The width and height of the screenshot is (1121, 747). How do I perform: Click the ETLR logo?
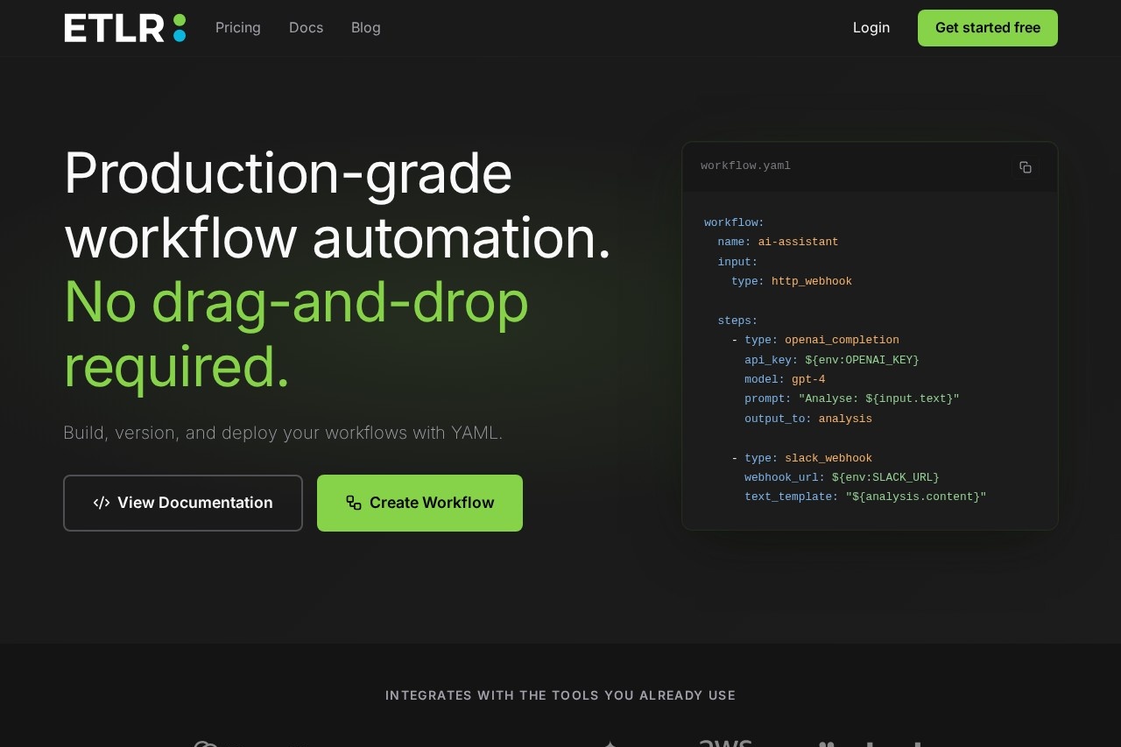(124, 28)
